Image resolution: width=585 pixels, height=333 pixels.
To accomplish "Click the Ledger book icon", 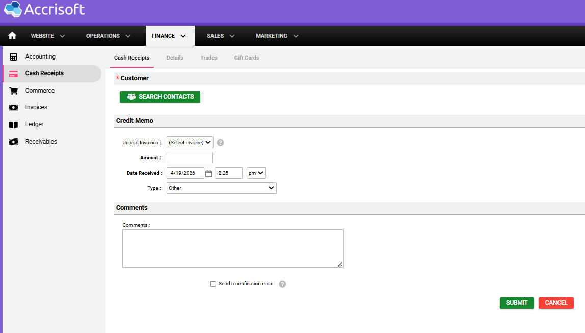I will [x=14, y=124].
